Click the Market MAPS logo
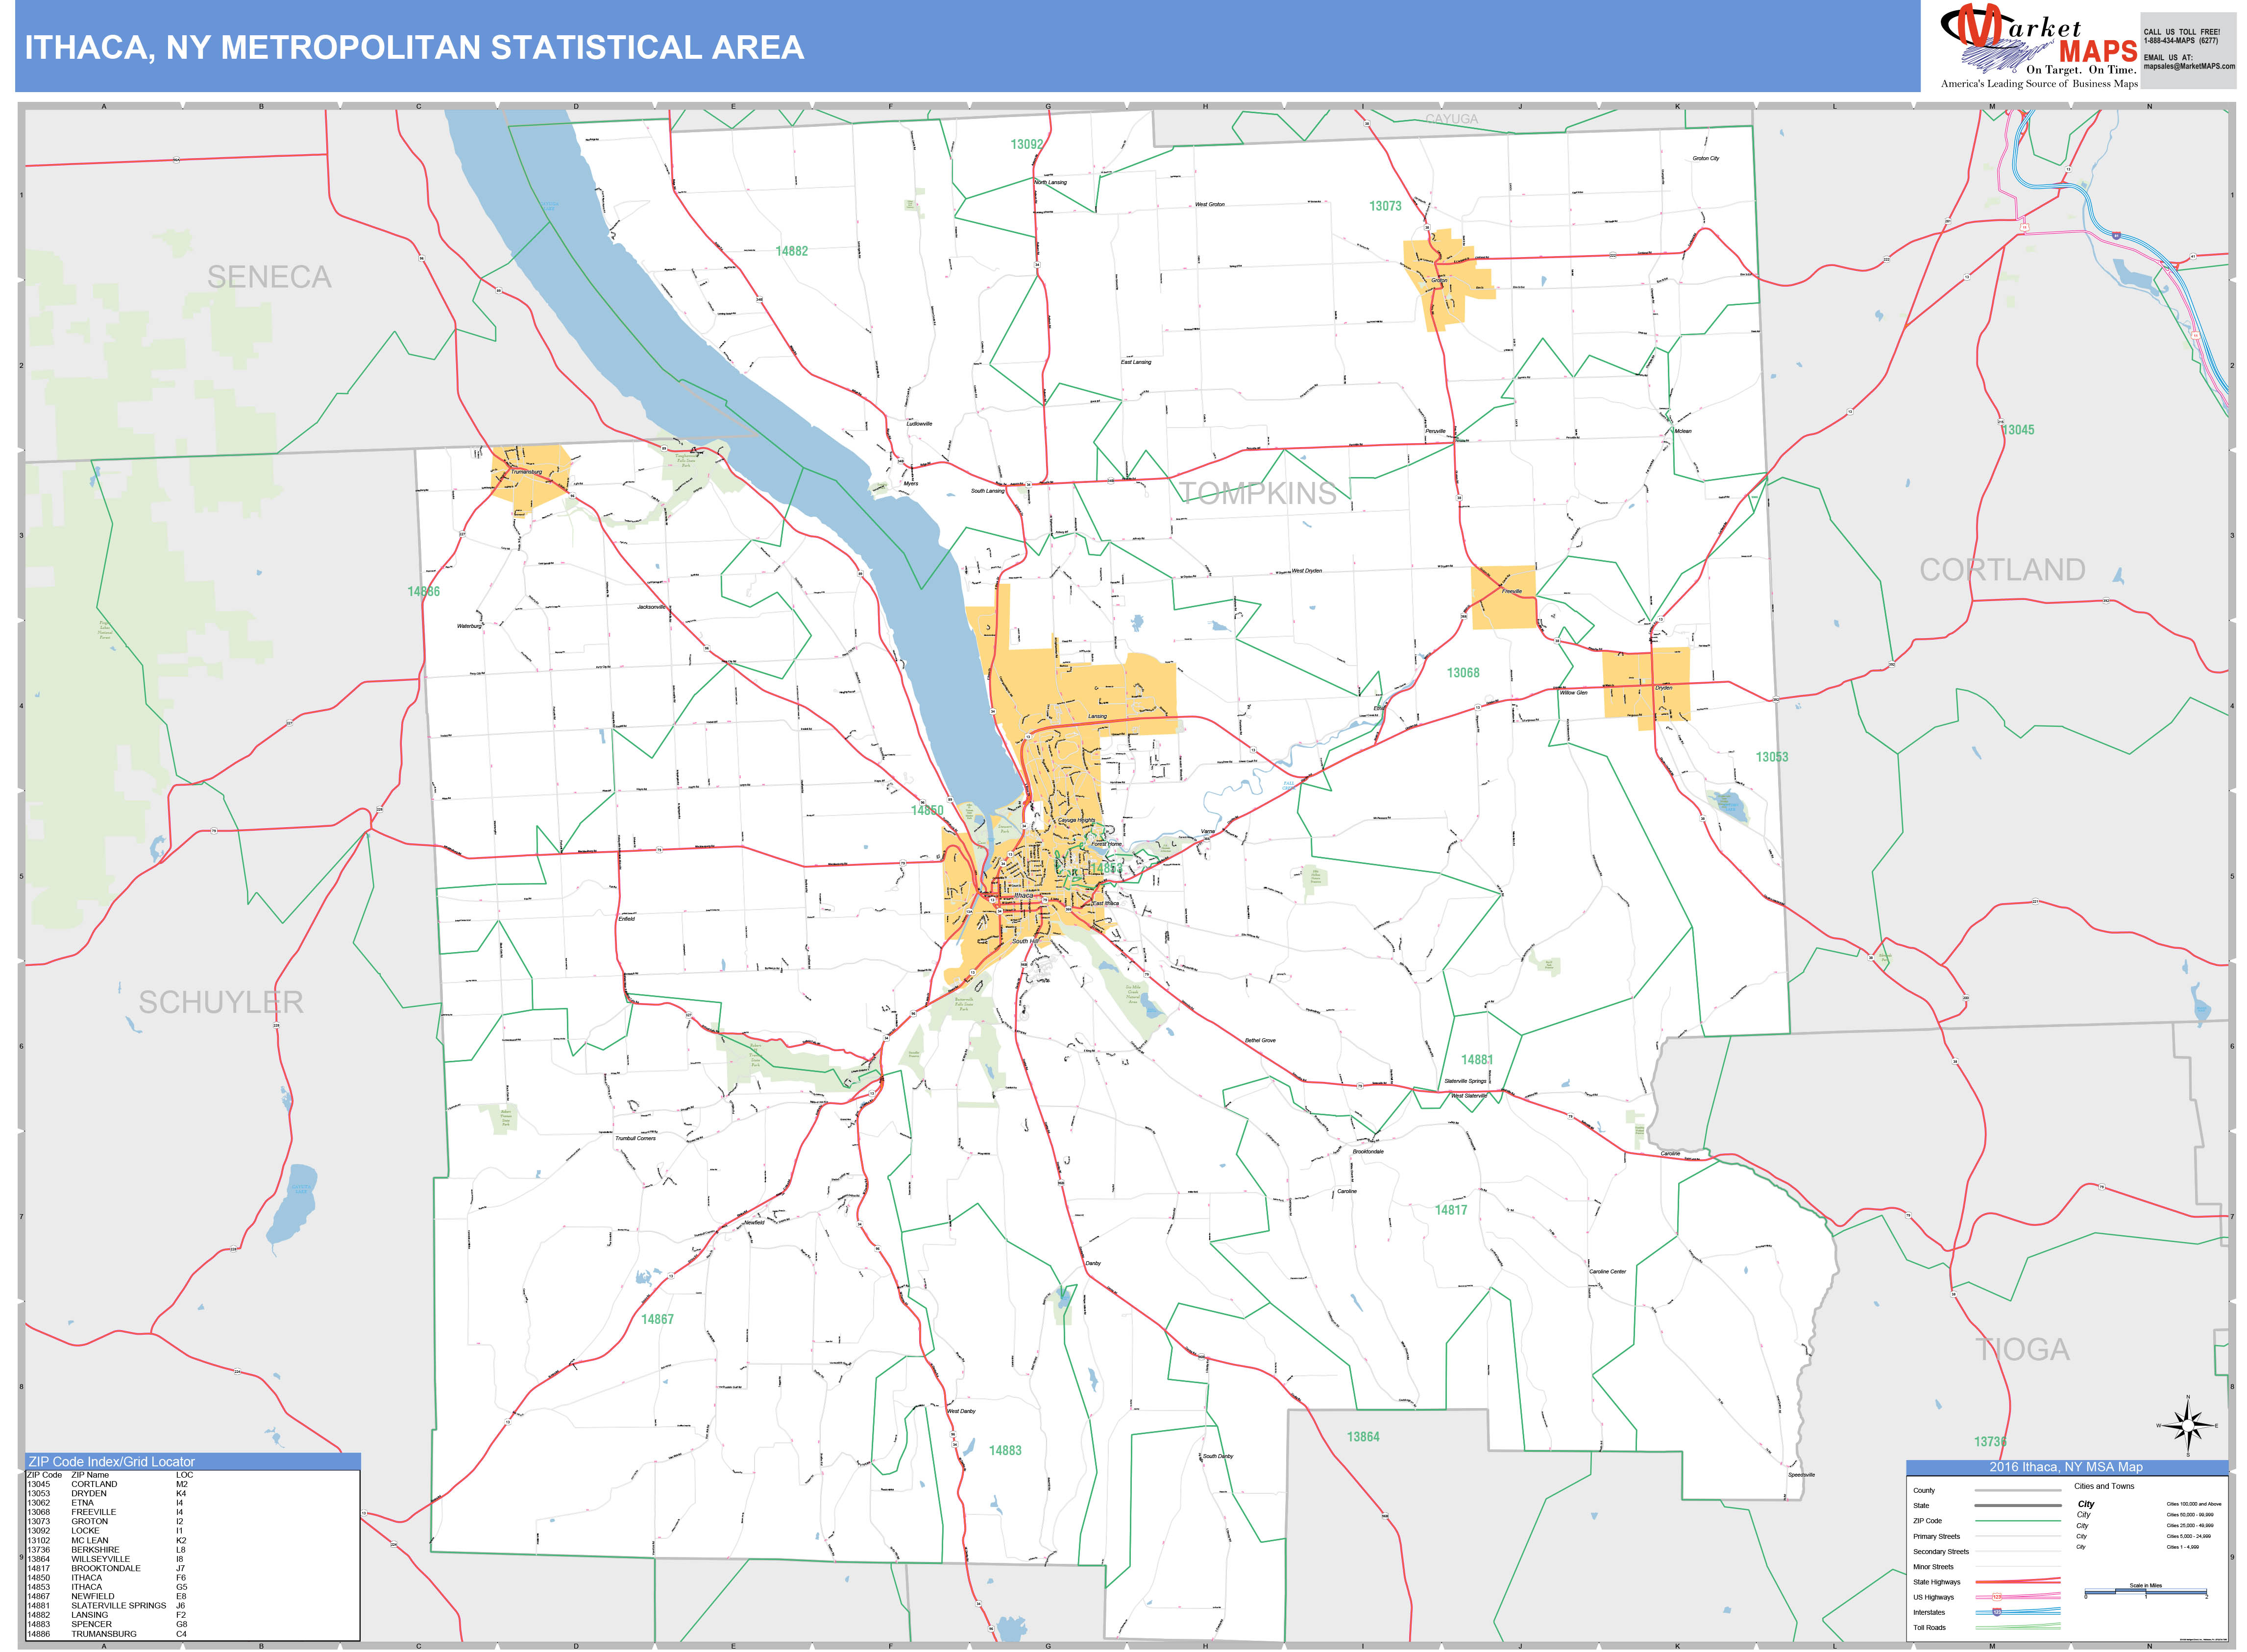Viewport: 2247px width, 1652px height. (x=2038, y=46)
